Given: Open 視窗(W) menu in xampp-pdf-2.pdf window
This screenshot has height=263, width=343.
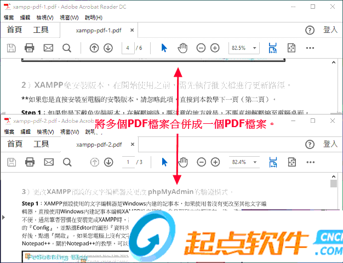Looking at the screenshot, I should click(x=70, y=131).
